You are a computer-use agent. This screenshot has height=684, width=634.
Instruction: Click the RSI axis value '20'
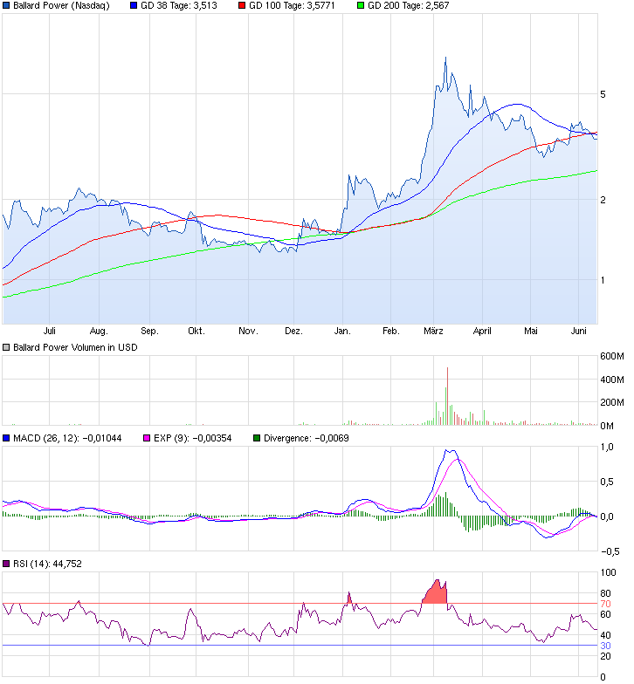click(x=605, y=656)
